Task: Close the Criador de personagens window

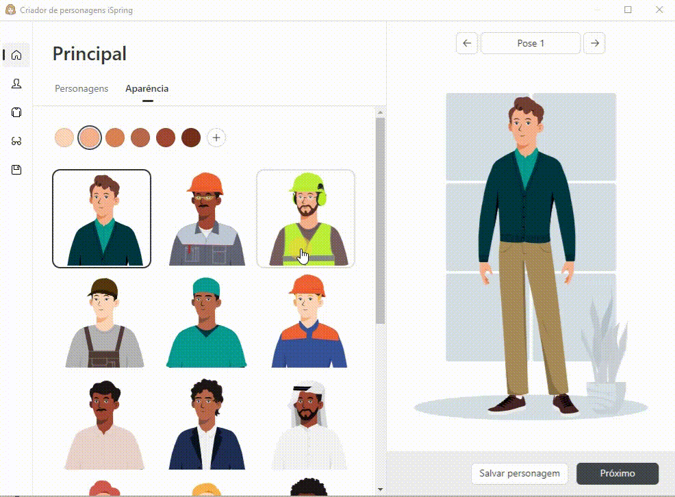Action: point(659,10)
